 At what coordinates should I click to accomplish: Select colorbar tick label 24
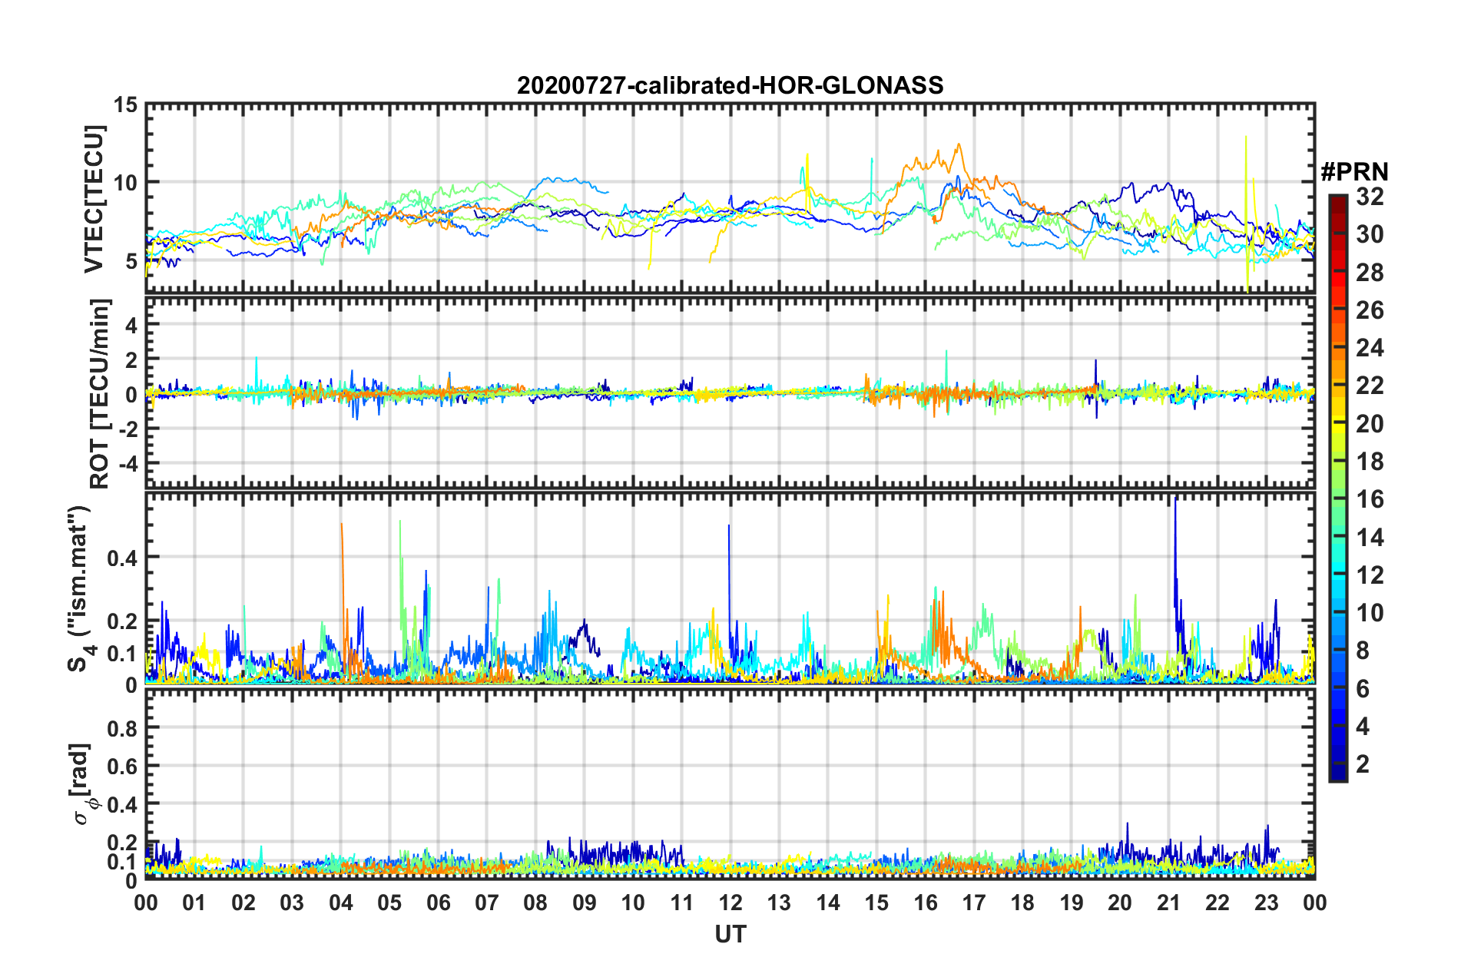pos(1370,348)
